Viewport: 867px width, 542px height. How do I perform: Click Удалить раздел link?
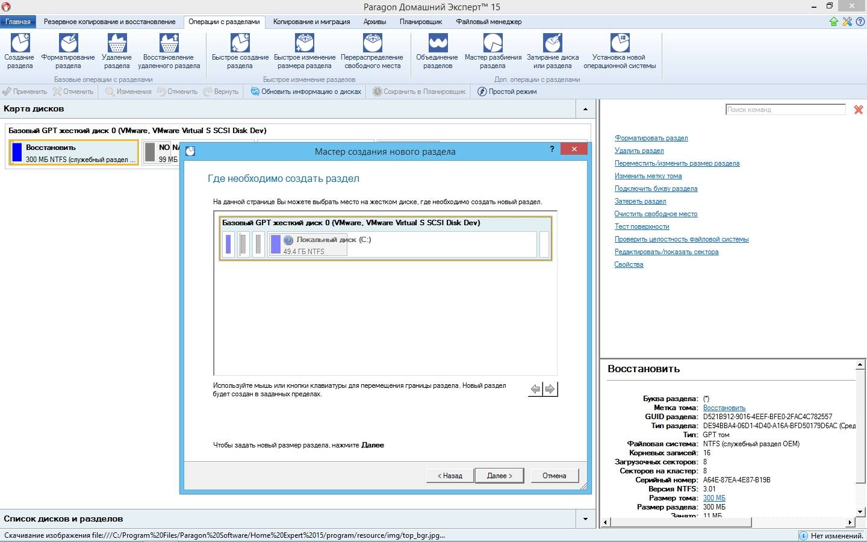tap(639, 151)
